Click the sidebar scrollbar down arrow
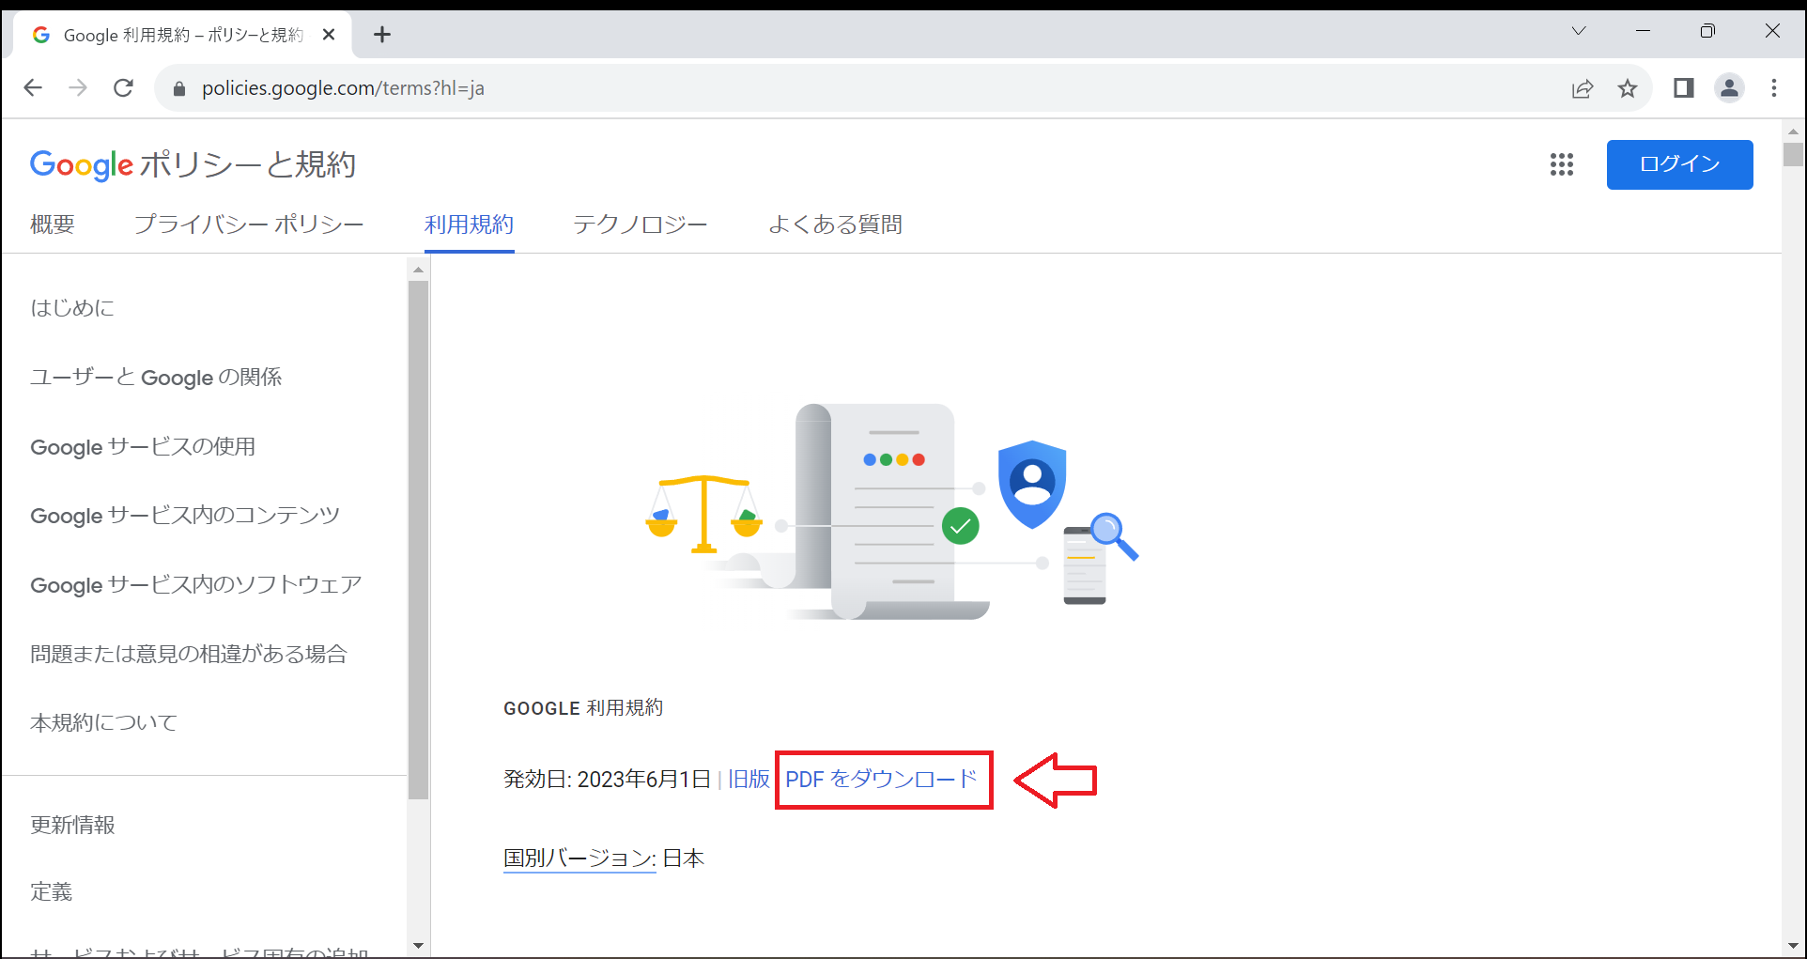Screen dimensions: 1807x959 (x=418, y=946)
